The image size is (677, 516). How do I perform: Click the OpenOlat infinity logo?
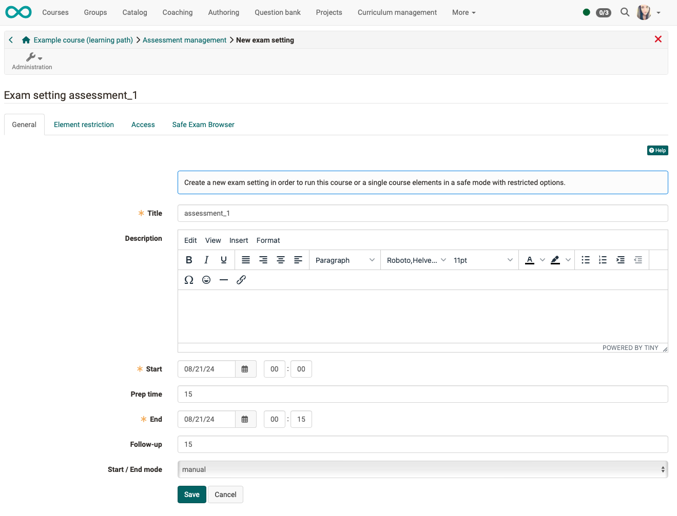click(18, 12)
